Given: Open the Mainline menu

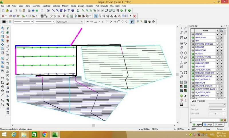Looking at the screenshot, I should pos(36,6).
